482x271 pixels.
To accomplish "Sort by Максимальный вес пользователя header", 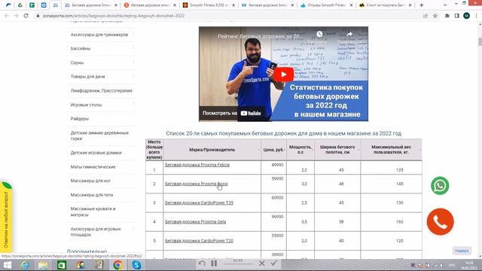I will tap(391, 150).
